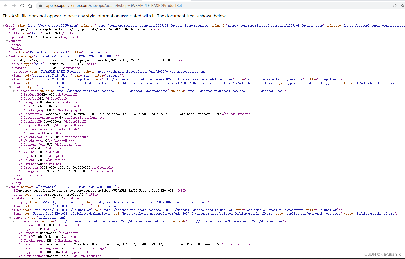Screen dimensions: 405x259
Task: Collapse the root feed element
Action: [4, 26]
